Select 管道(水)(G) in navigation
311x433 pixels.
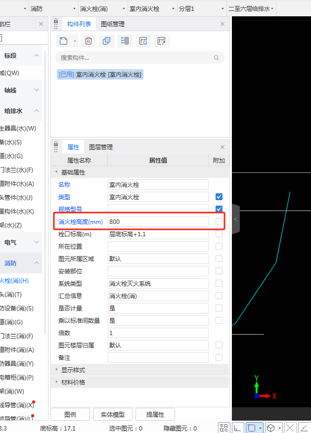[11, 156]
